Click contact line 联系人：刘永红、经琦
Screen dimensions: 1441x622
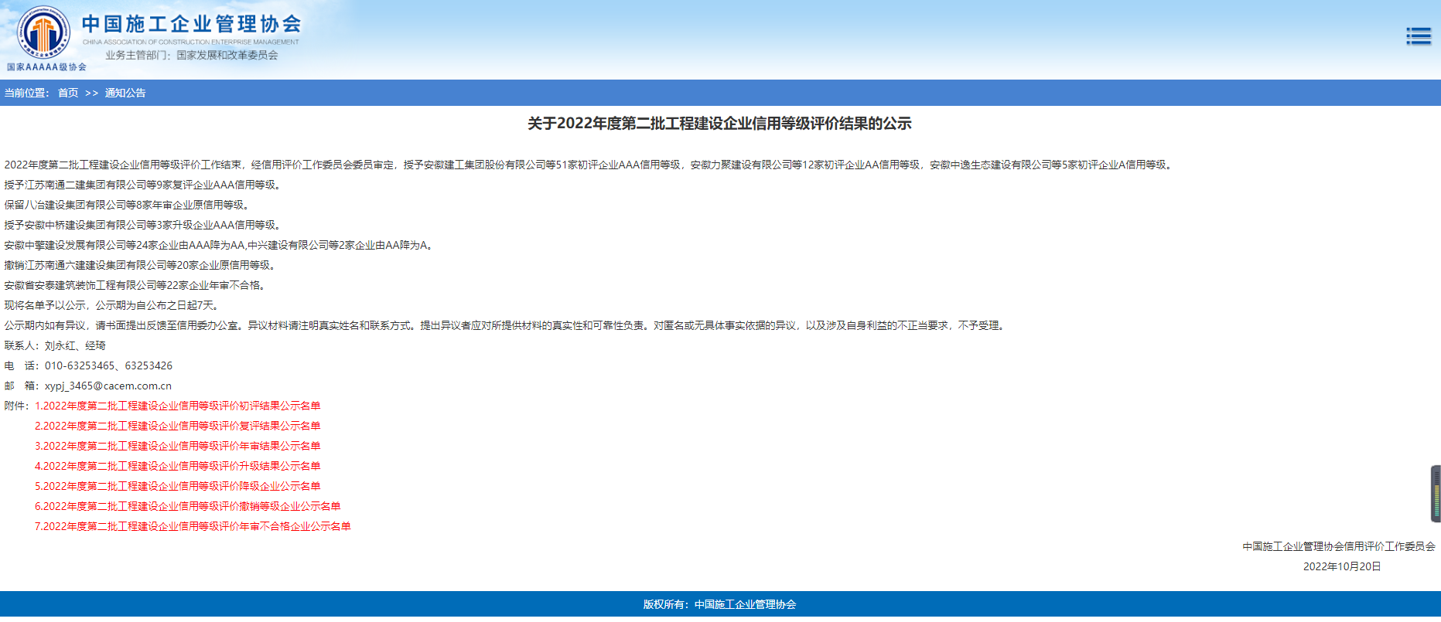click(55, 345)
